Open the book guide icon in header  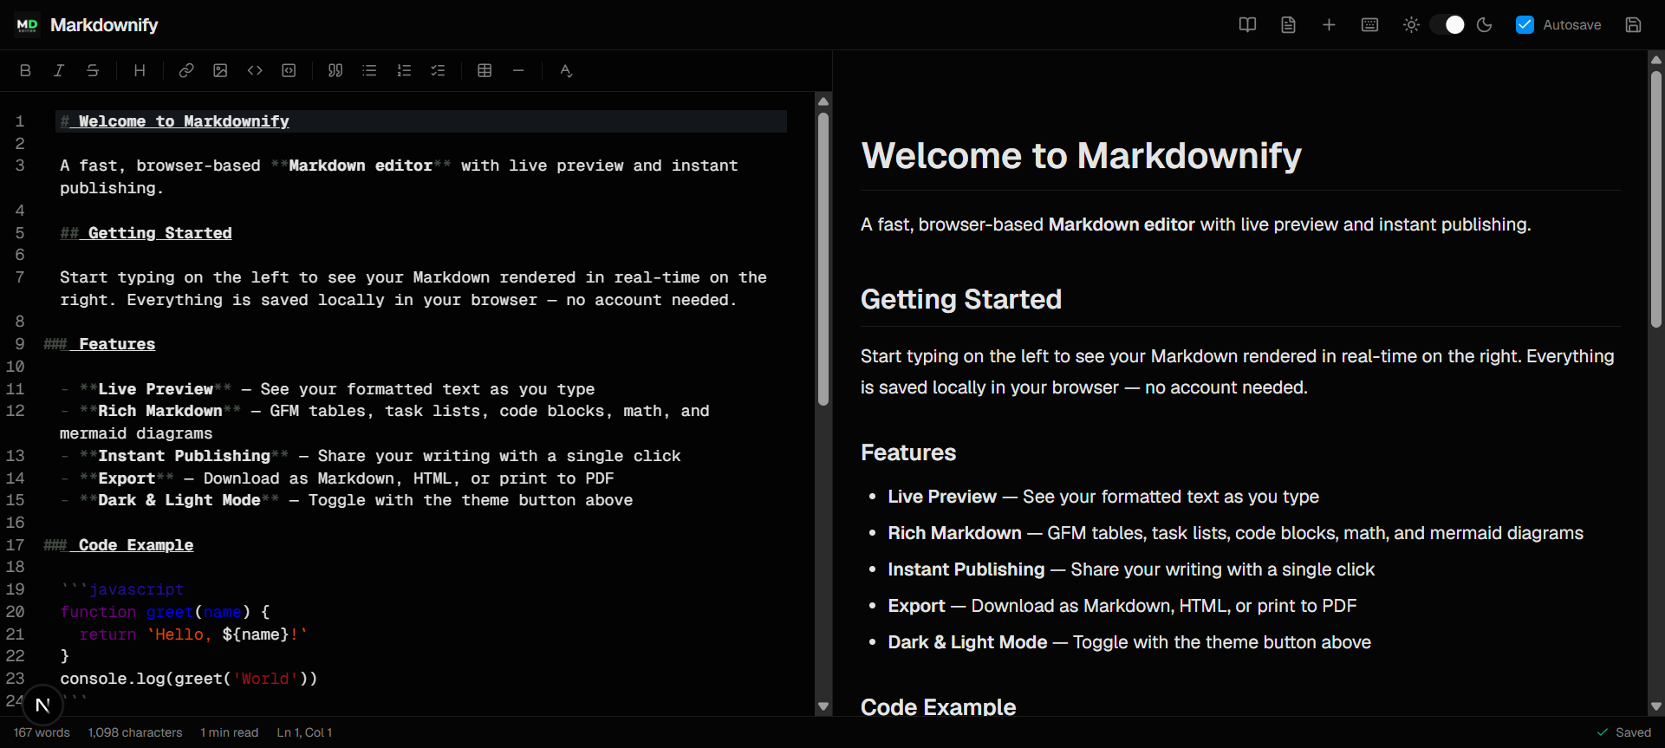pos(1247,25)
